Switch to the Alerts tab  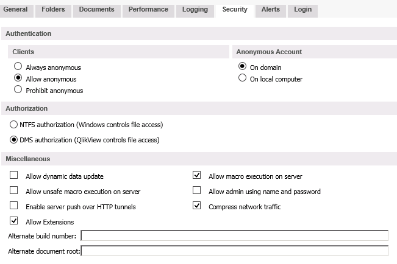click(x=271, y=9)
